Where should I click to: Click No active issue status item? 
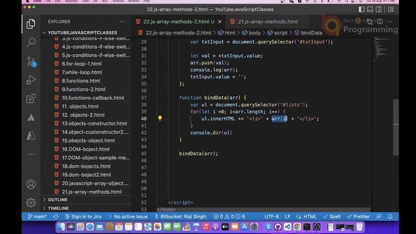[x=128, y=216]
